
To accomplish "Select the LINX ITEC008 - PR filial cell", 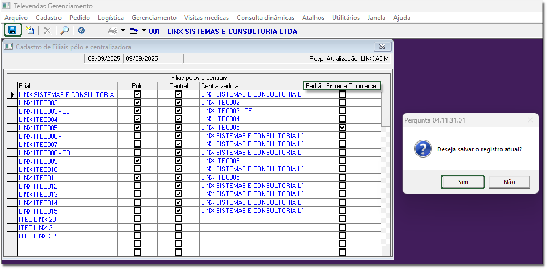I will (67, 153).
